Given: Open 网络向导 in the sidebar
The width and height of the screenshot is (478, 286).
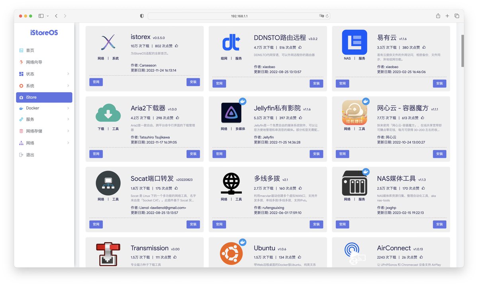Looking at the screenshot, I should [44, 62].
